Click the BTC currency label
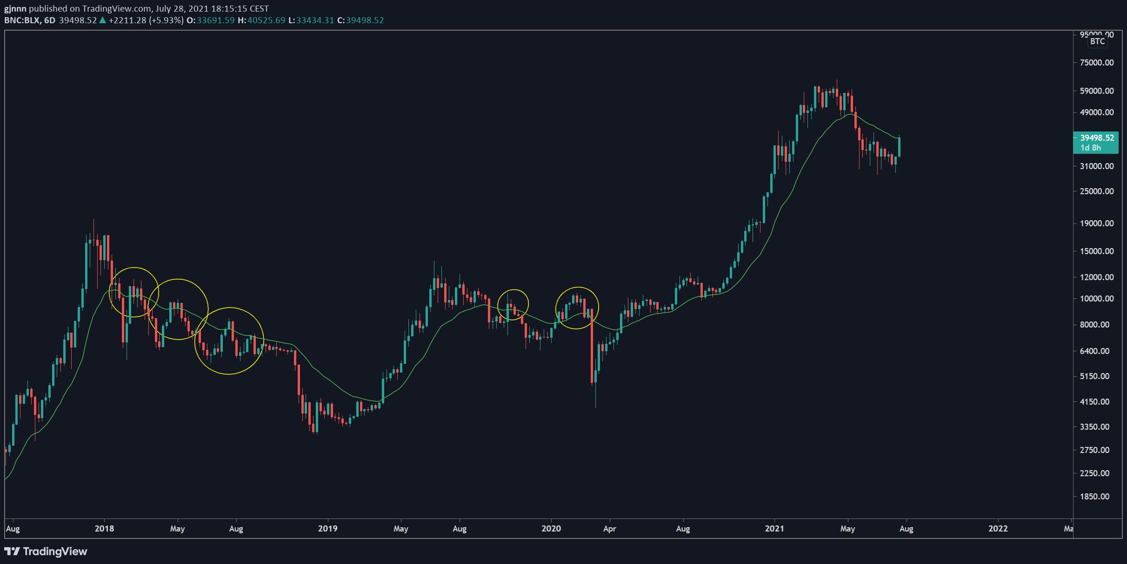This screenshot has width=1127, height=564. pos(1097,41)
